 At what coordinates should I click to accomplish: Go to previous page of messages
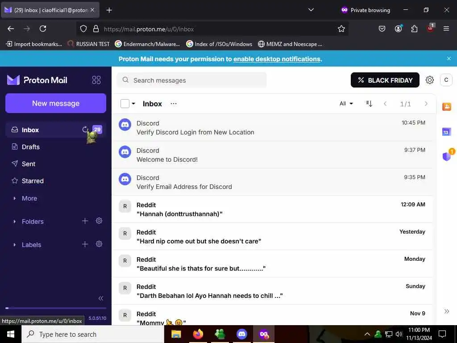pyautogui.click(x=385, y=104)
